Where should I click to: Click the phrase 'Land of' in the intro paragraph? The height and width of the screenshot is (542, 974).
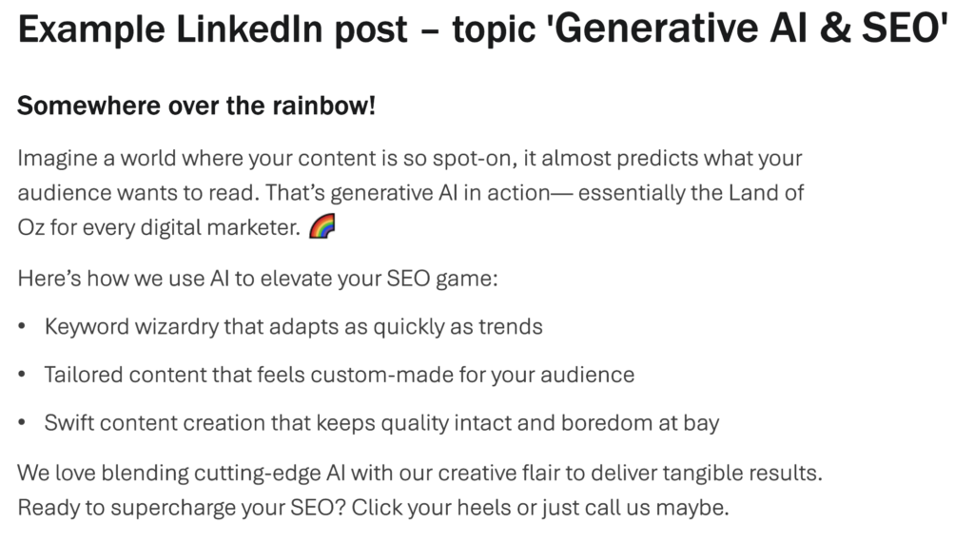767,193
